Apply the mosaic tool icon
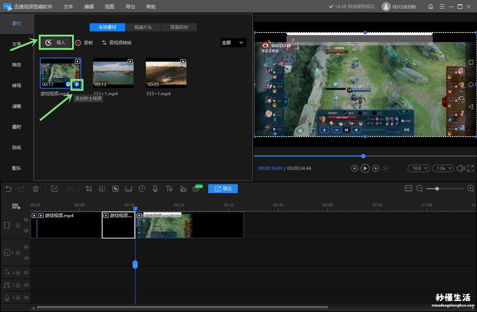The image size is (477, 312). [116, 189]
